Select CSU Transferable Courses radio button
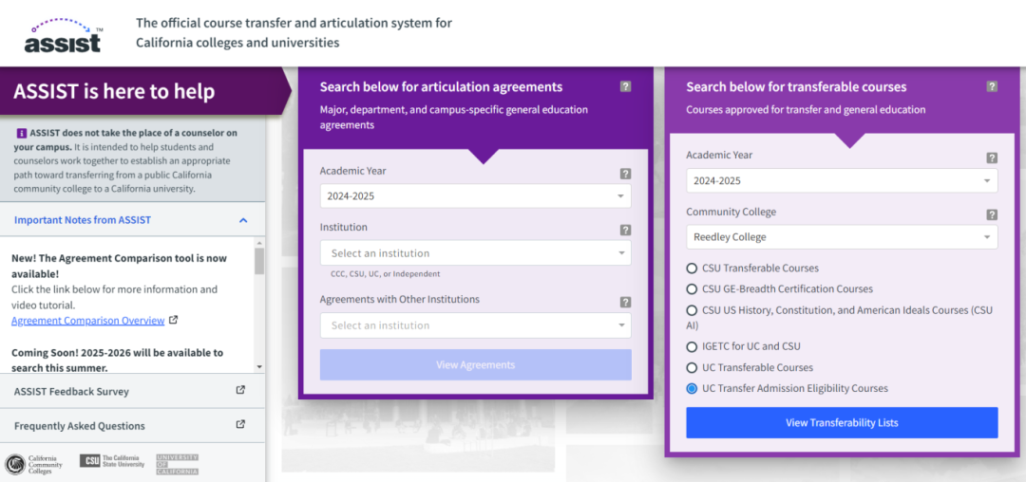Viewport: 1026px width, 482px height. click(692, 268)
